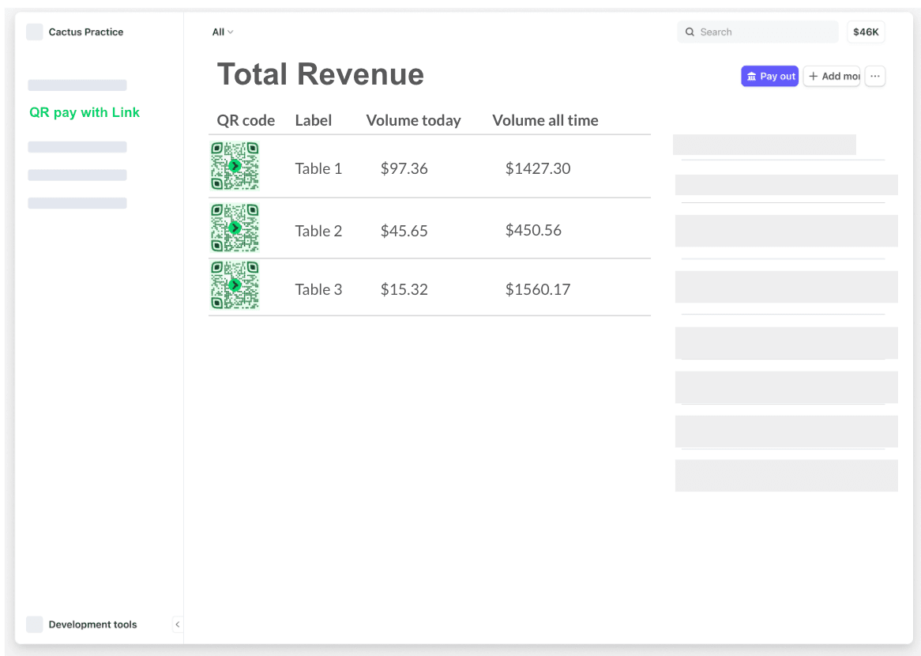Click the Cactus Practice logo square

click(35, 32)
